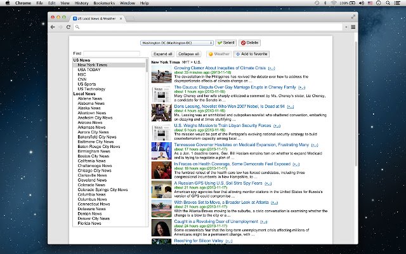Select Chicago City News in the list

95,171
